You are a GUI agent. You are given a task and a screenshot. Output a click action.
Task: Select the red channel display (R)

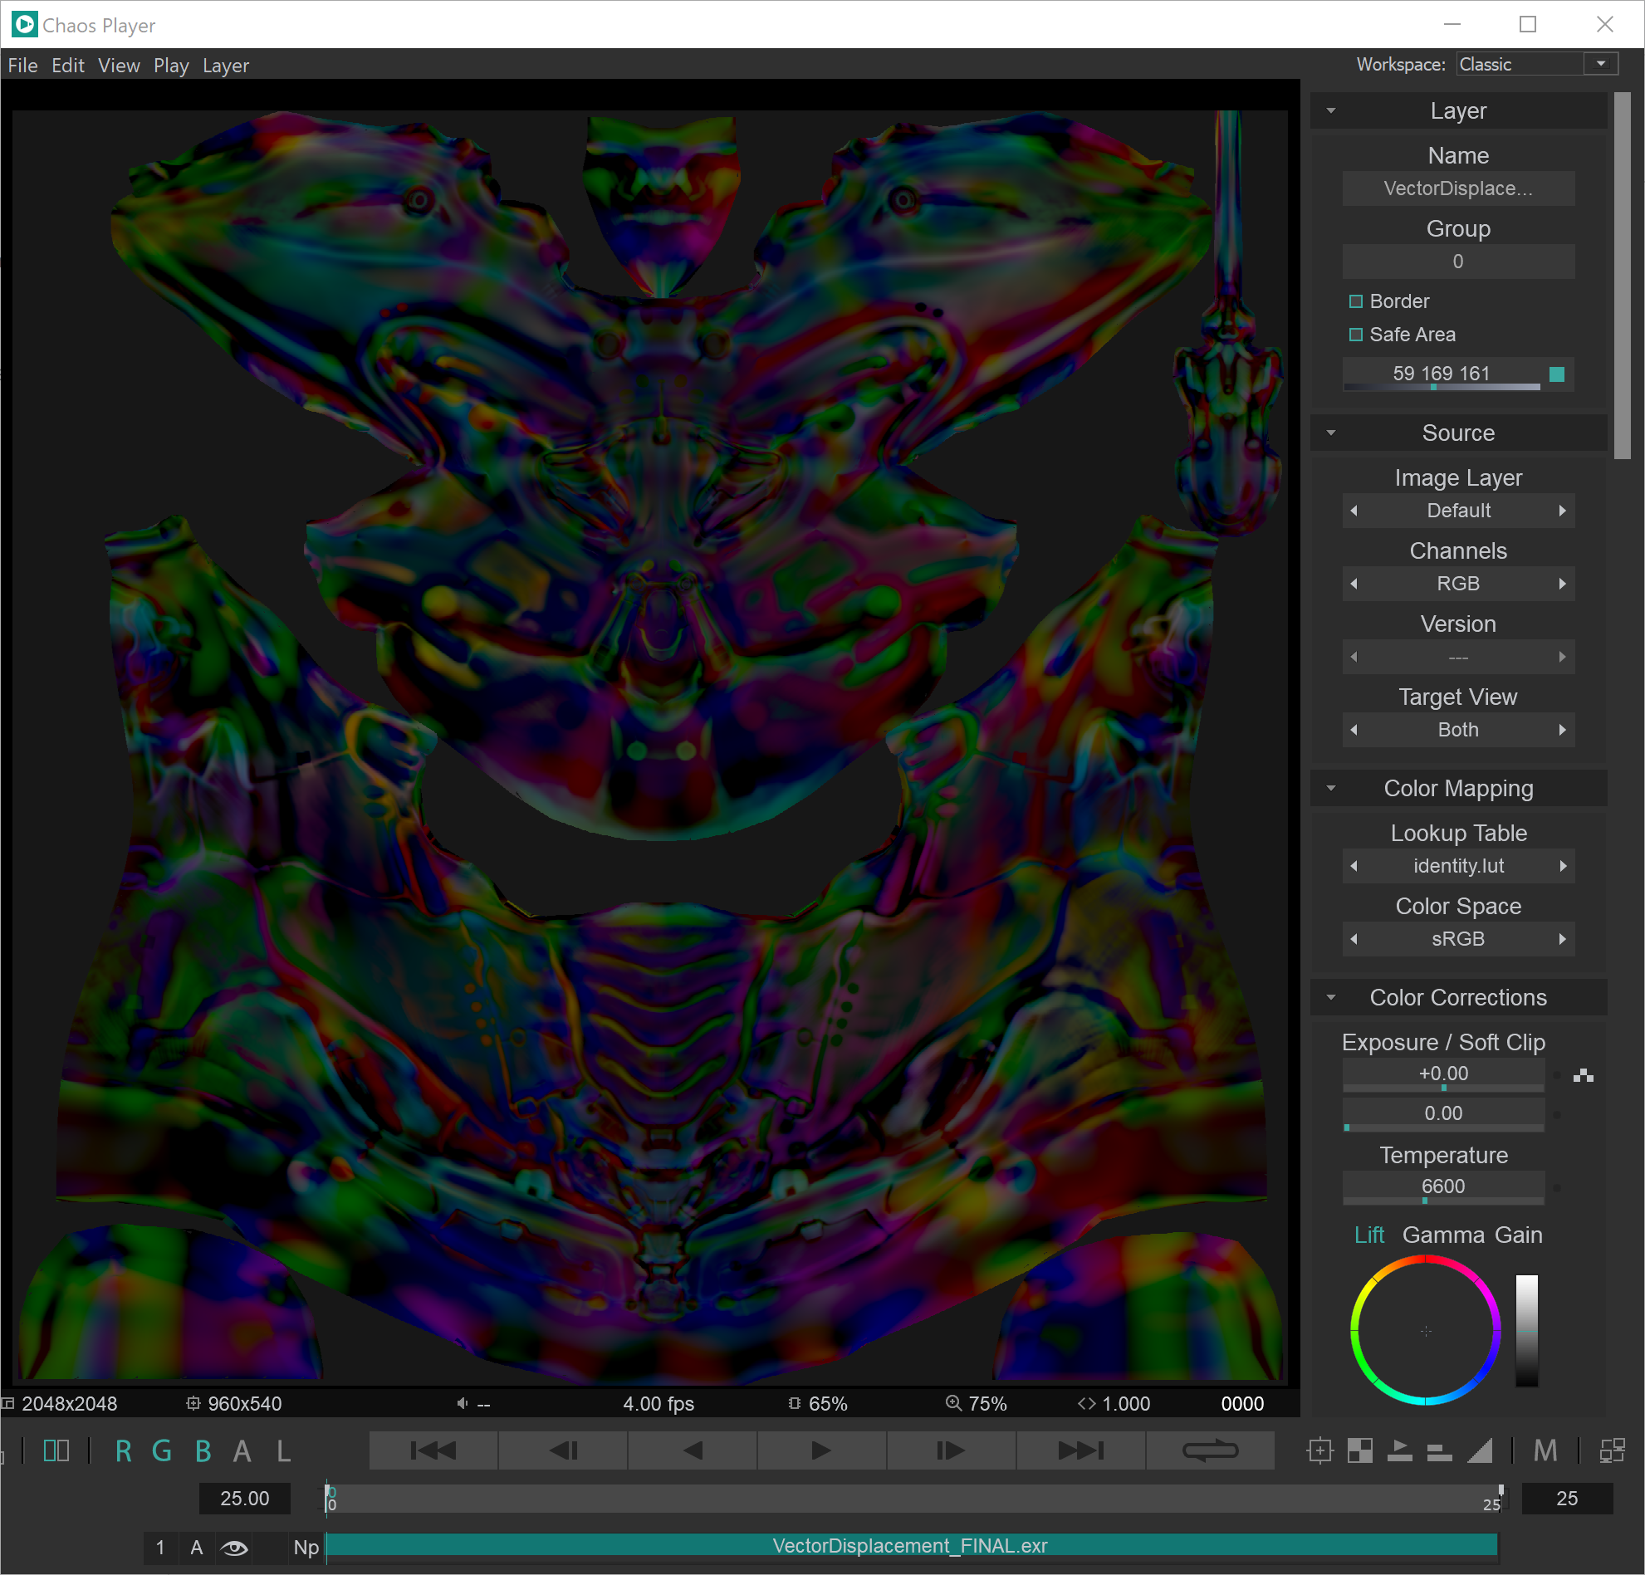[x=123, y=1450]
